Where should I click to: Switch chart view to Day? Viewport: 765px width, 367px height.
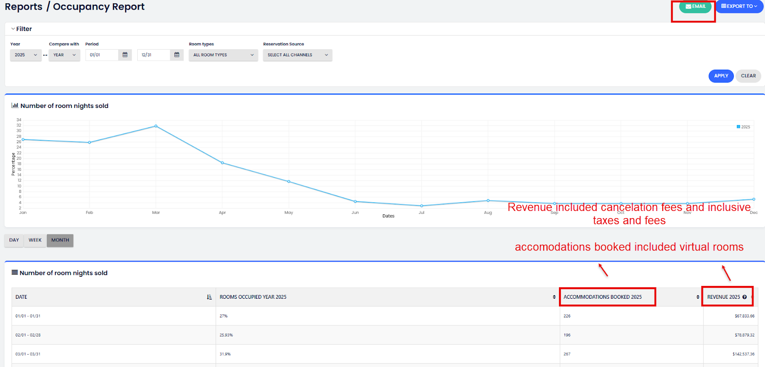(14, 240)
